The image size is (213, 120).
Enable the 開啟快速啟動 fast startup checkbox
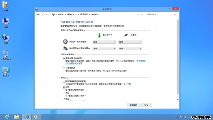click(x=64, y=82)
